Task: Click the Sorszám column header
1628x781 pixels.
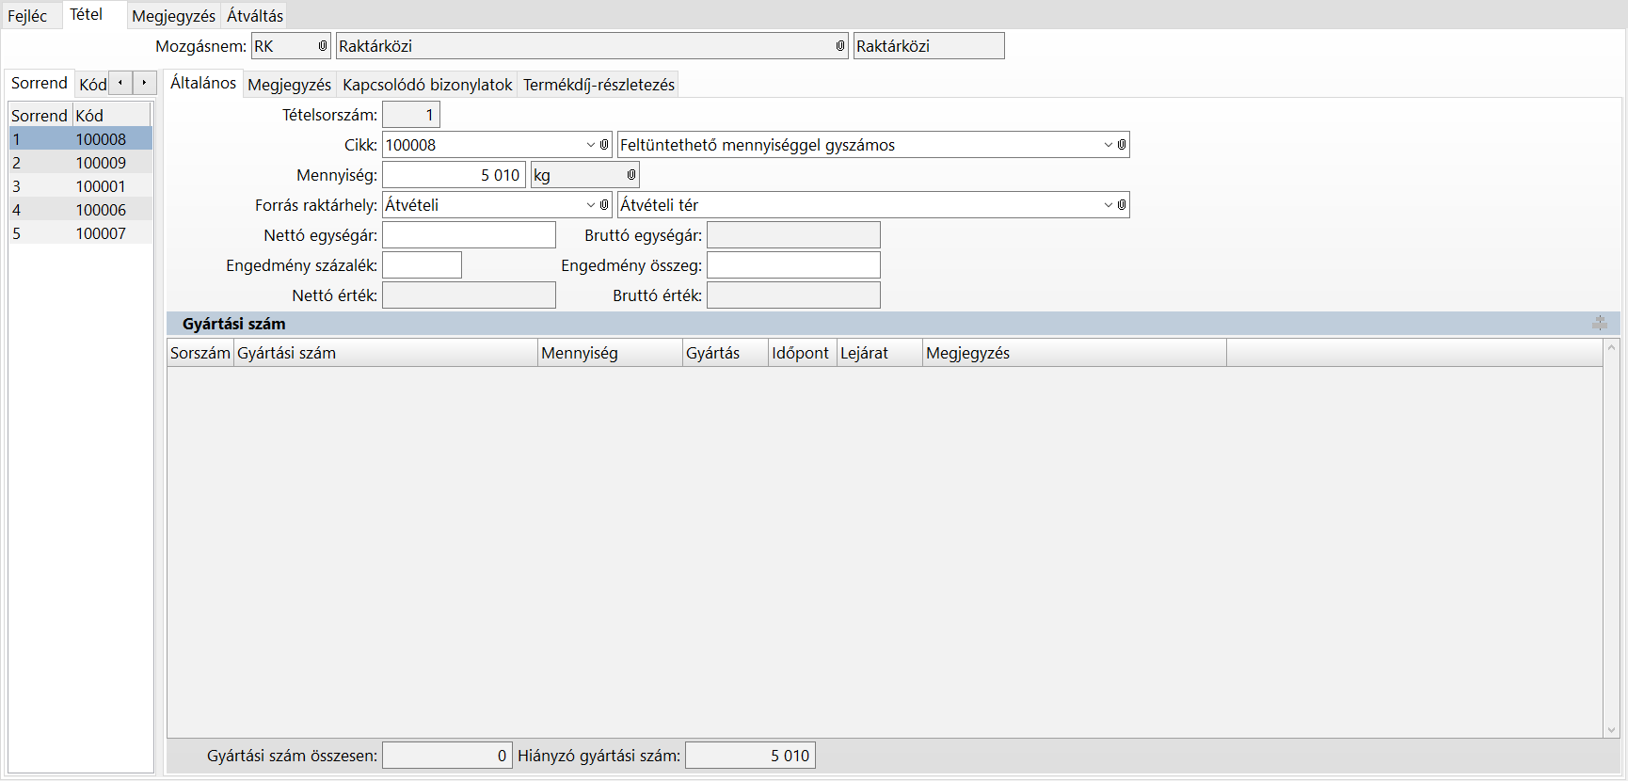Action: click(x=200, y=353)
